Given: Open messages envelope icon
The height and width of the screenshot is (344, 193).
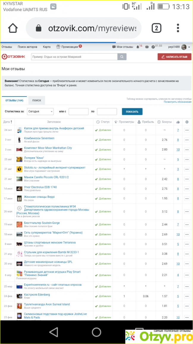Looking at the screenshot, I should [147, 47].
